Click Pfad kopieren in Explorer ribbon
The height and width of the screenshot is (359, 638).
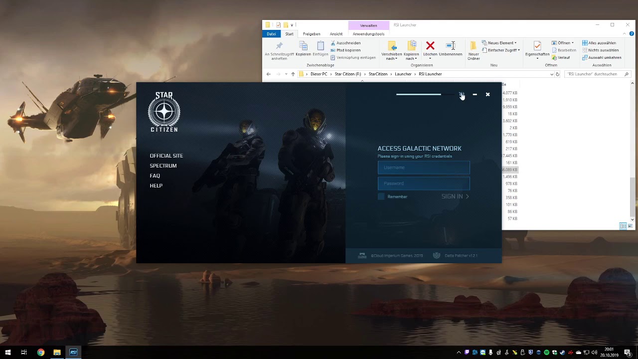pyautogui.click(x=345, y=50)
